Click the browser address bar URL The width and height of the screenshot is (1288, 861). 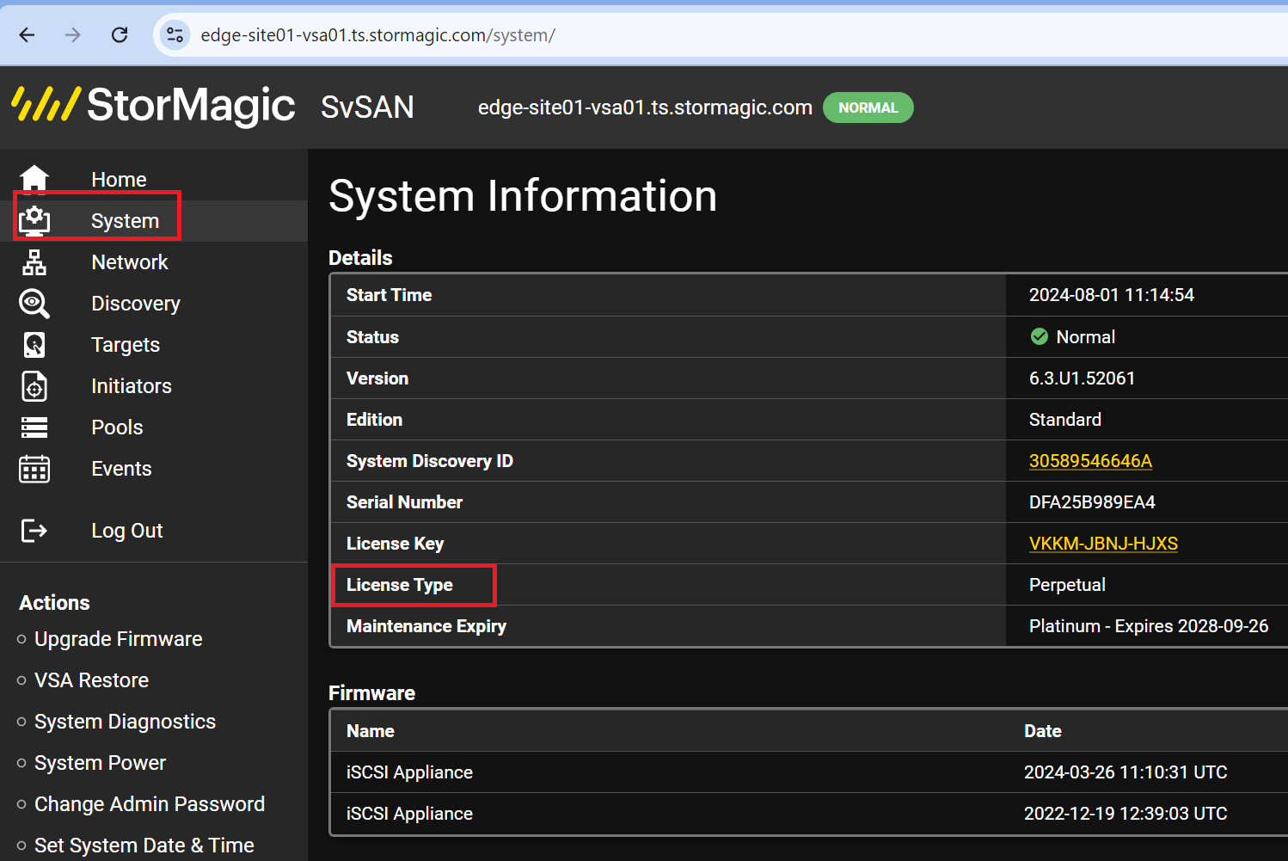pyautogui.click(x=378, y=35)
